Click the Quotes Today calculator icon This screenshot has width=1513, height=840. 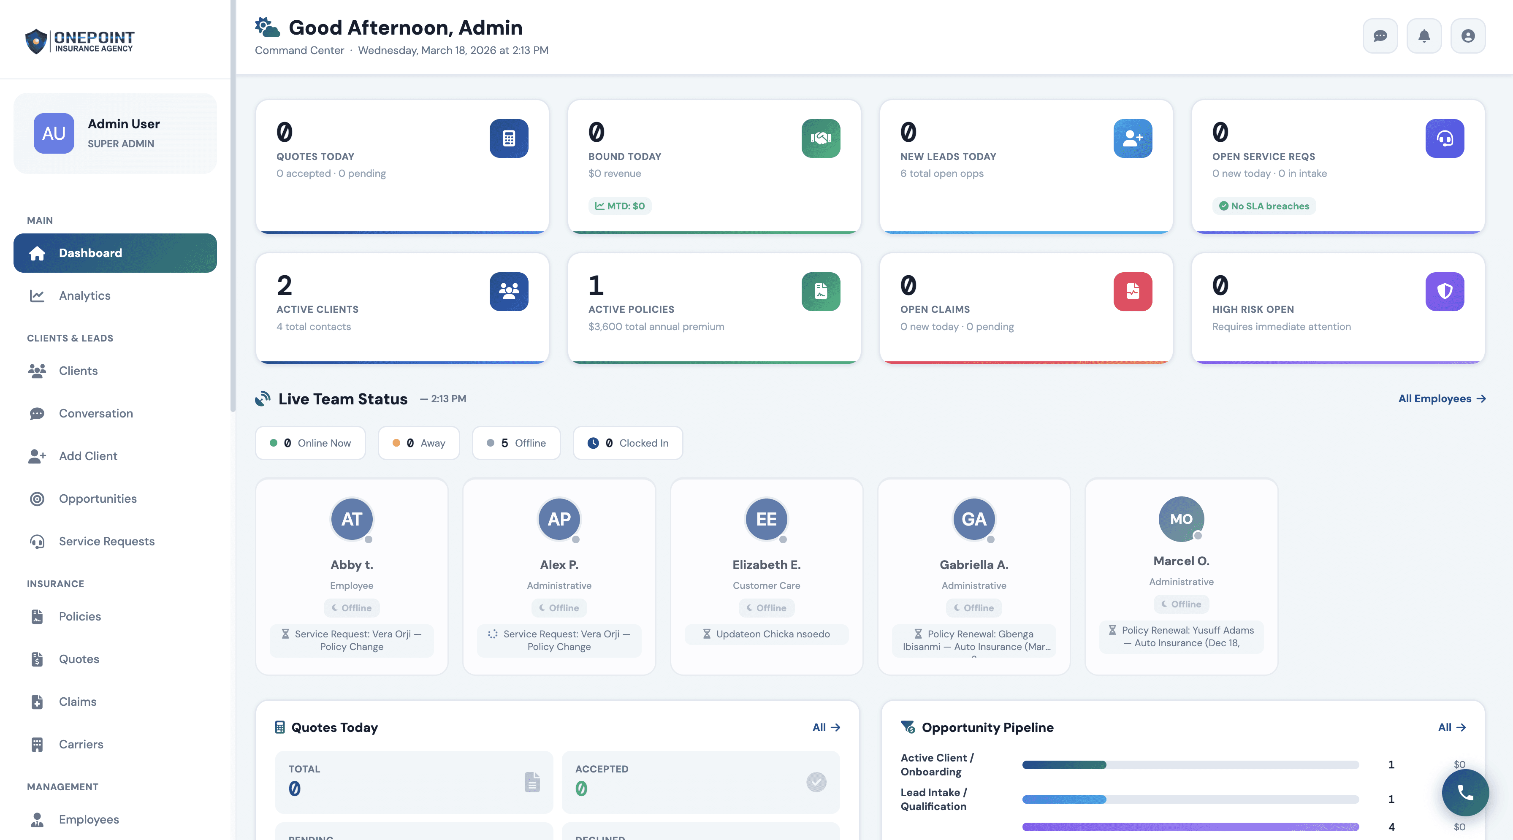click(x=509, y=138)
